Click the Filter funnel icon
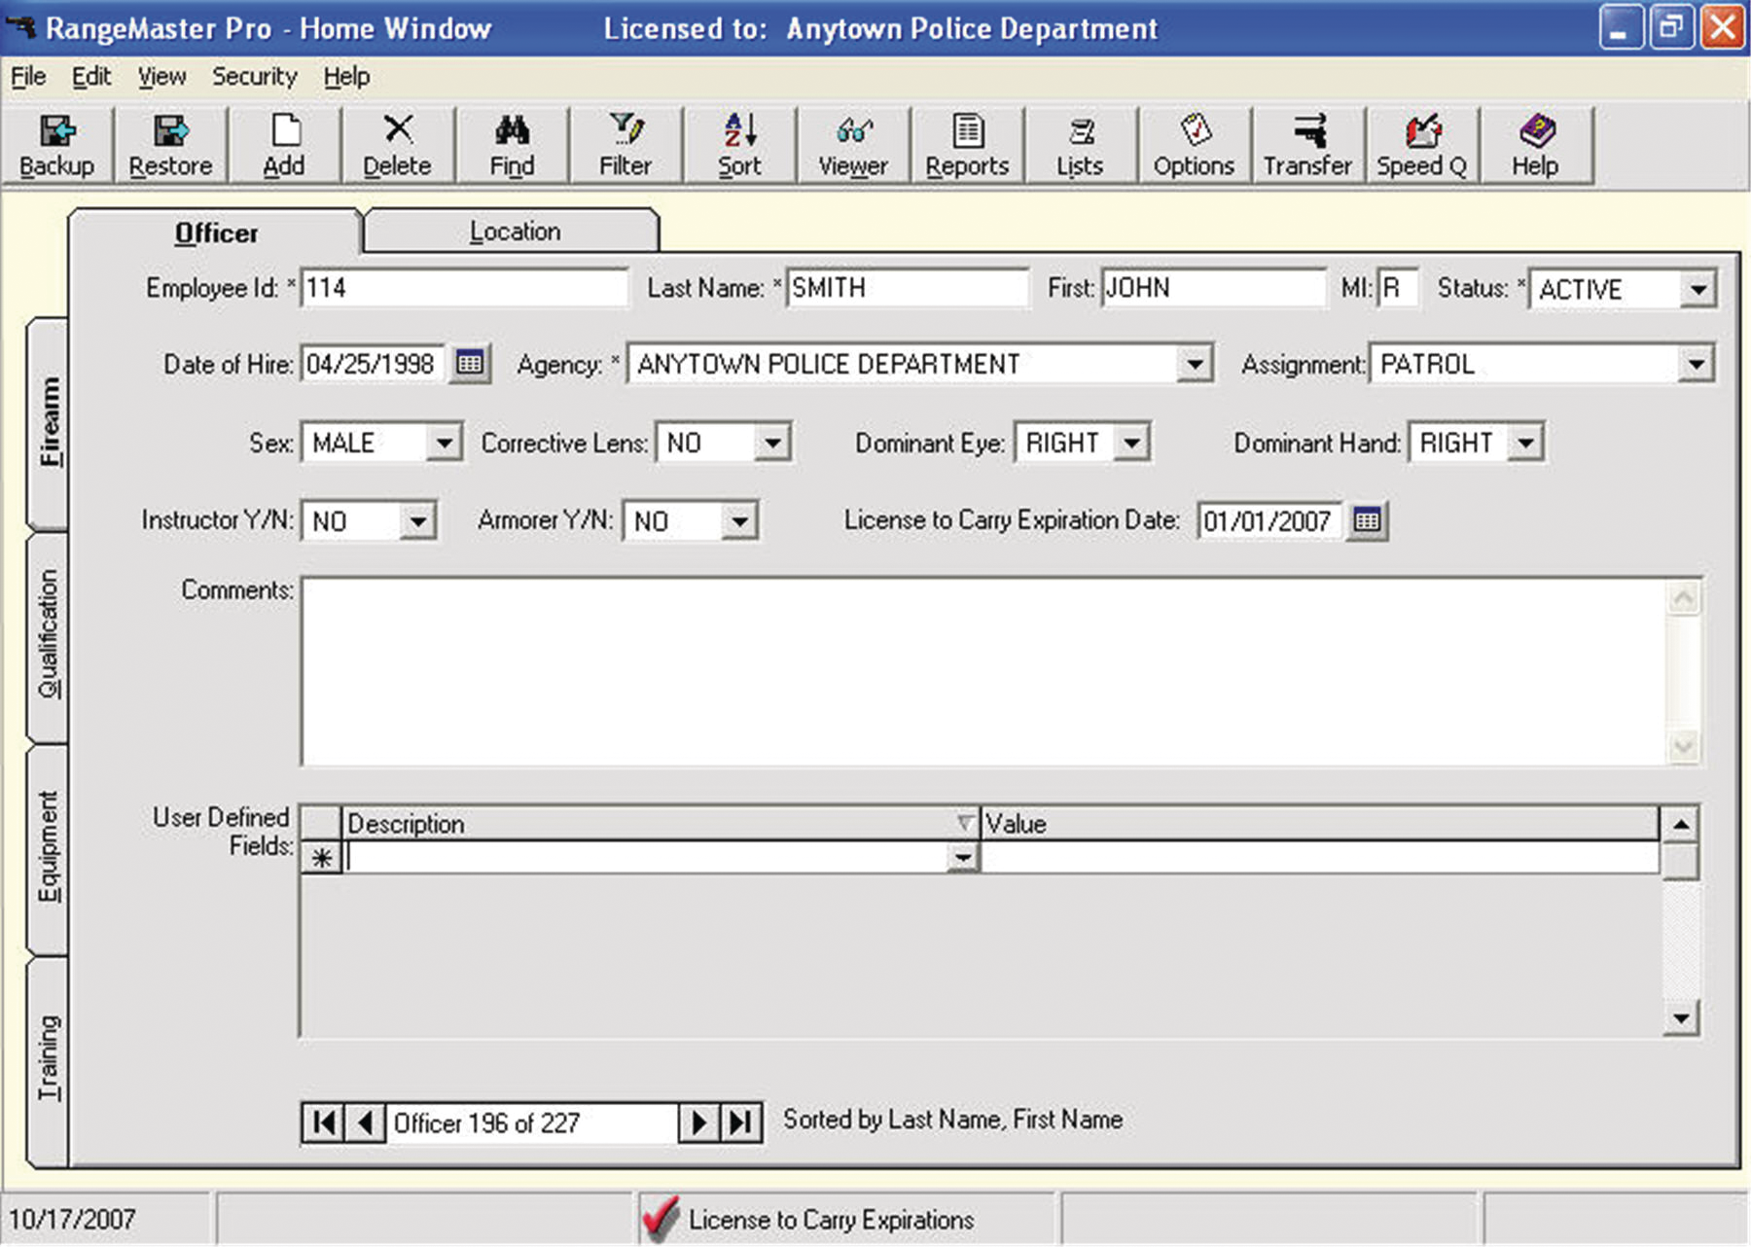The image size is (1751, 1247). [x=625, y=145]
